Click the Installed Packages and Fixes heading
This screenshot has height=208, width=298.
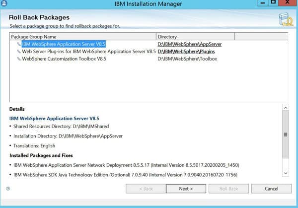[41, 155]
